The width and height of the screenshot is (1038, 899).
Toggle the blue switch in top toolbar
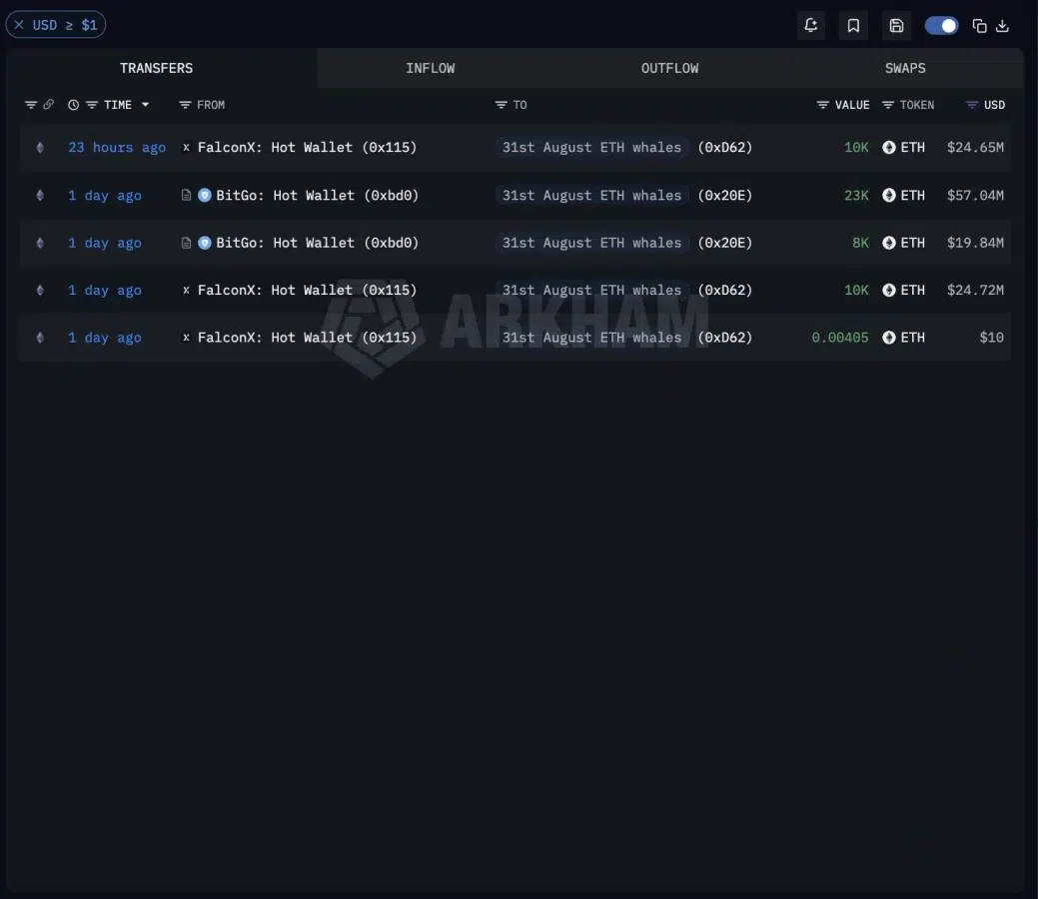click(x=941, y=26)
